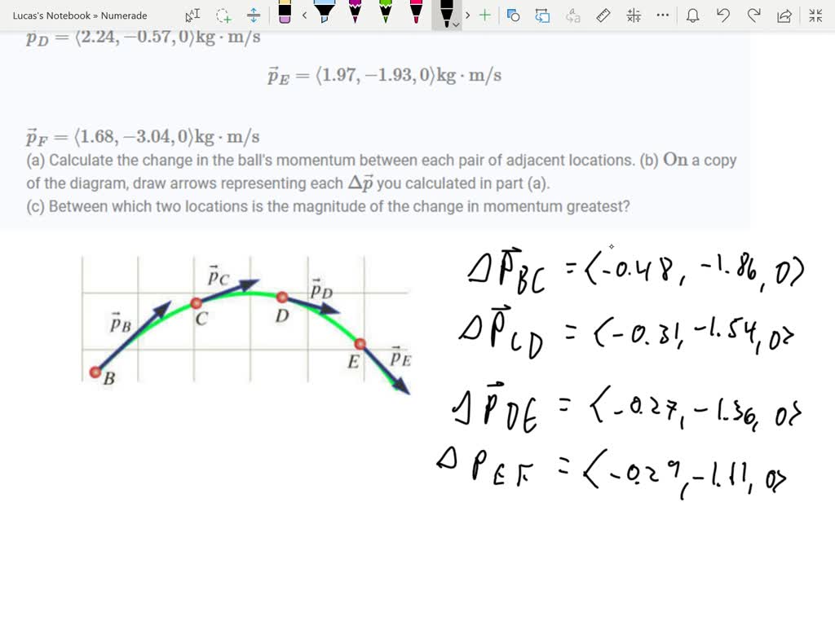Activate the Insert Space tool
The width and height of the screenshot is (835, 626).
pyautogui.click(x=254, y=14)
